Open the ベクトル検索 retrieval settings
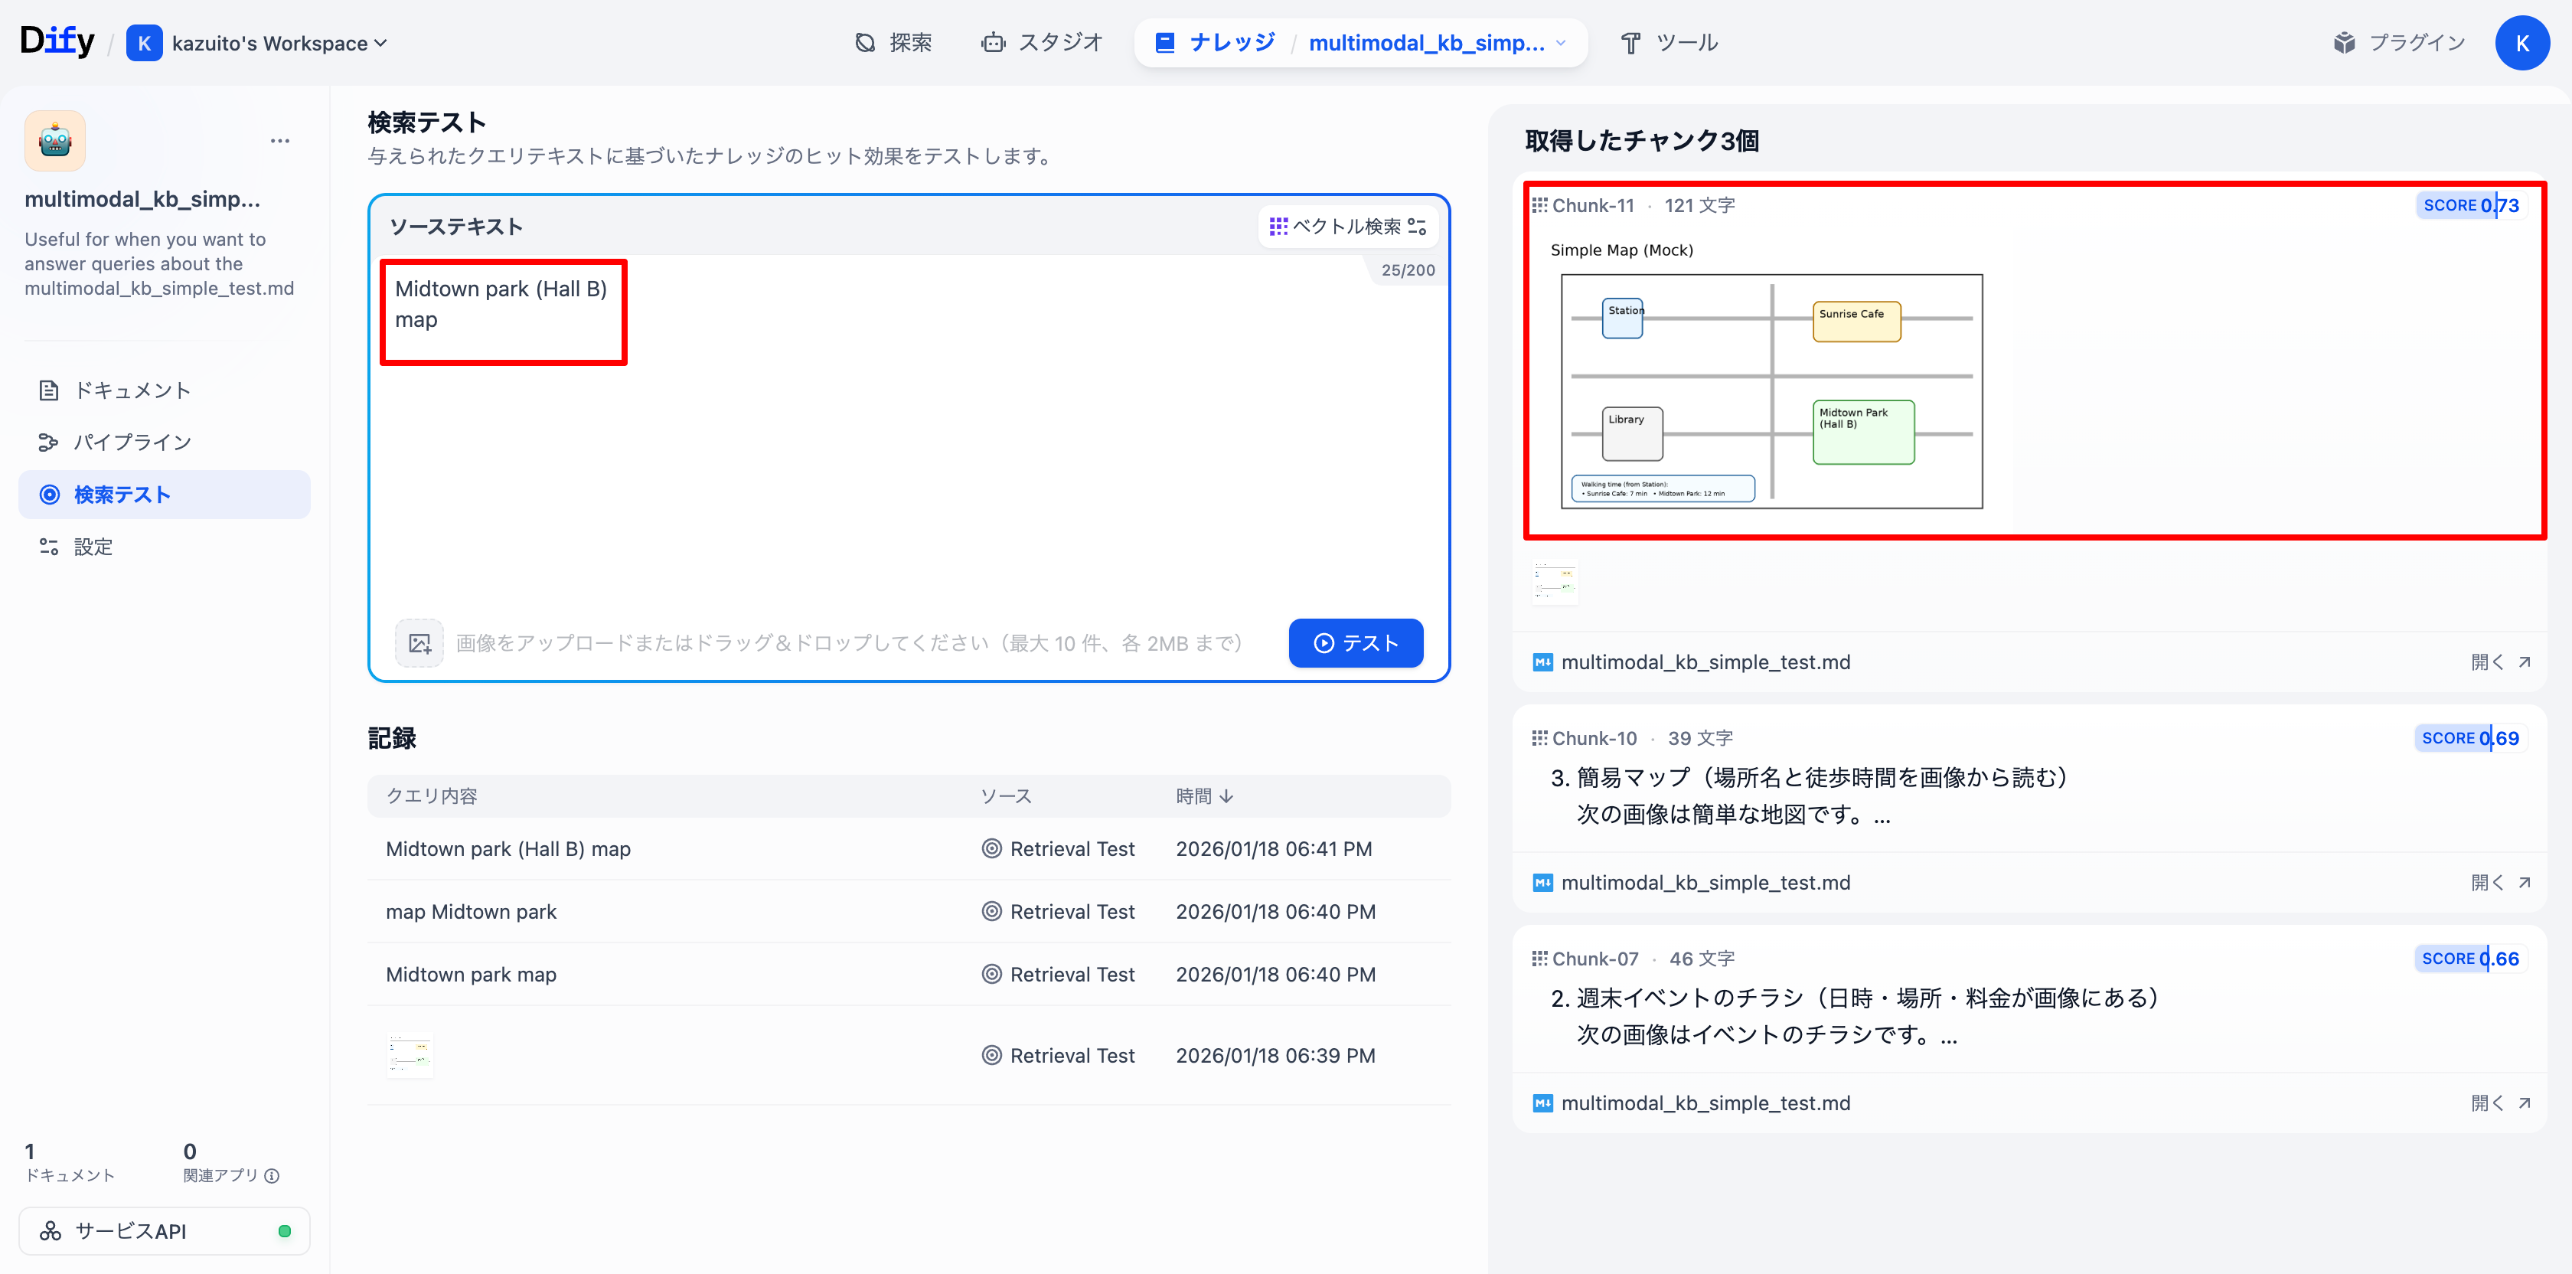This screenshot has width=2572, height=1274. [1346, 227]
